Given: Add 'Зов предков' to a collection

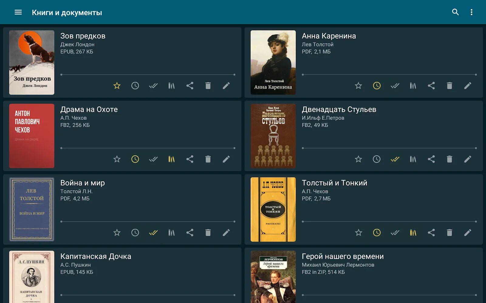Looking at the screenshot, I should 172,86.
